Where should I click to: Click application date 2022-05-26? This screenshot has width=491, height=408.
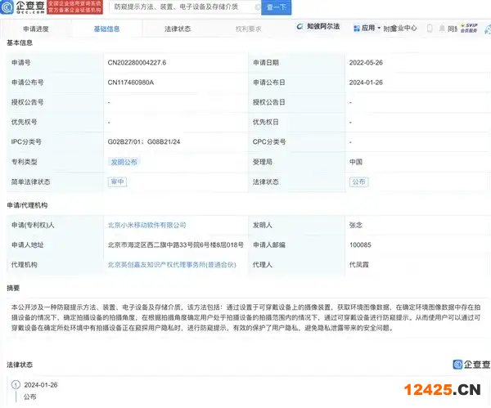366,63
